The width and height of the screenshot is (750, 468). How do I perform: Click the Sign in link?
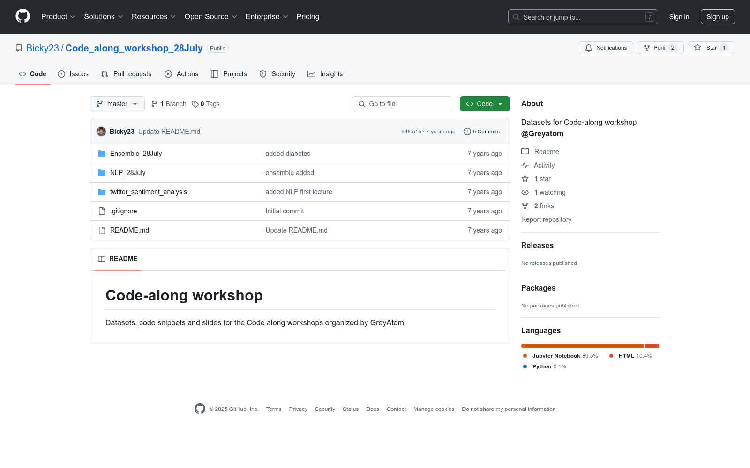(679, 17)
